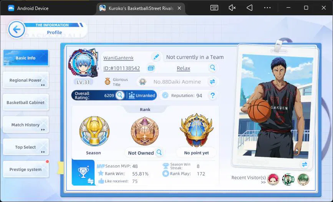Go back with the blue arrow button
The width and height of the screenshot is (333, 202).
(17, 30)
